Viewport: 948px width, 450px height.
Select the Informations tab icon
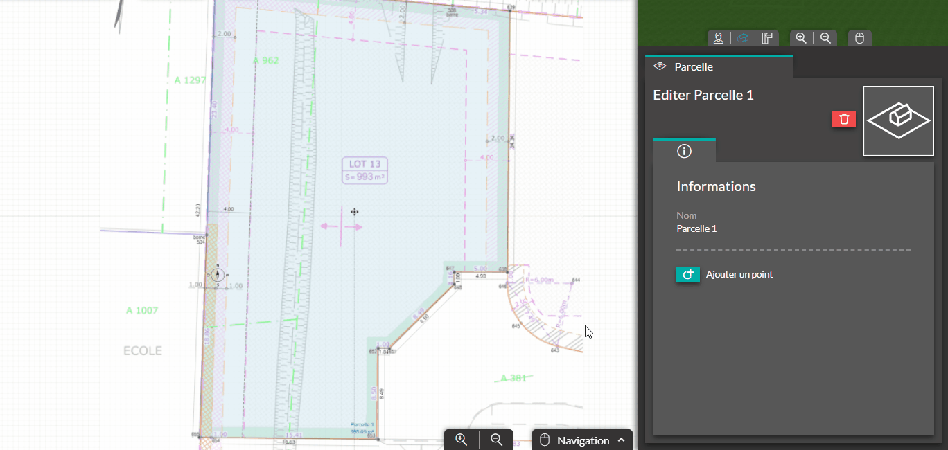click(684, 151)
